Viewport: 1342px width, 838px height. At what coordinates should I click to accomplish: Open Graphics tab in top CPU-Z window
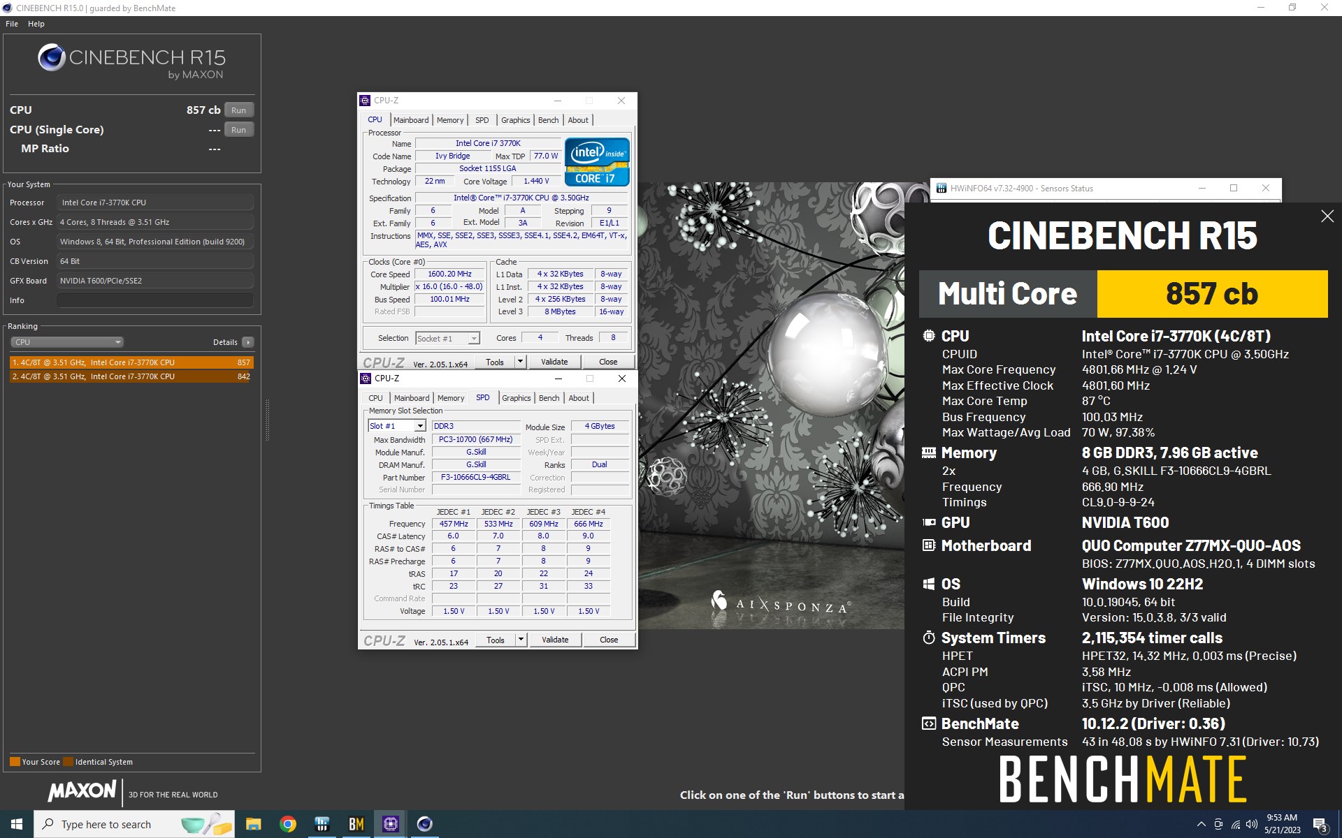(516, 120)
